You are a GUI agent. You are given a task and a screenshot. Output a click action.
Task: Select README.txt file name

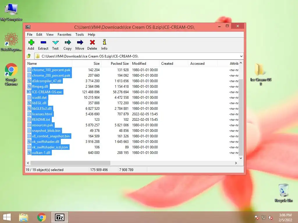tap(41, 120)
